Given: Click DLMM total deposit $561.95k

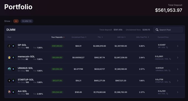Looking at the screenshot, I should point(118,30).
